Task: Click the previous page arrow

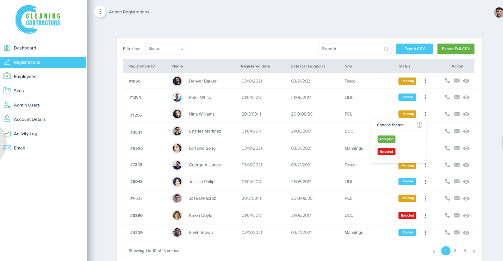Action: click(x=434, y=251)
